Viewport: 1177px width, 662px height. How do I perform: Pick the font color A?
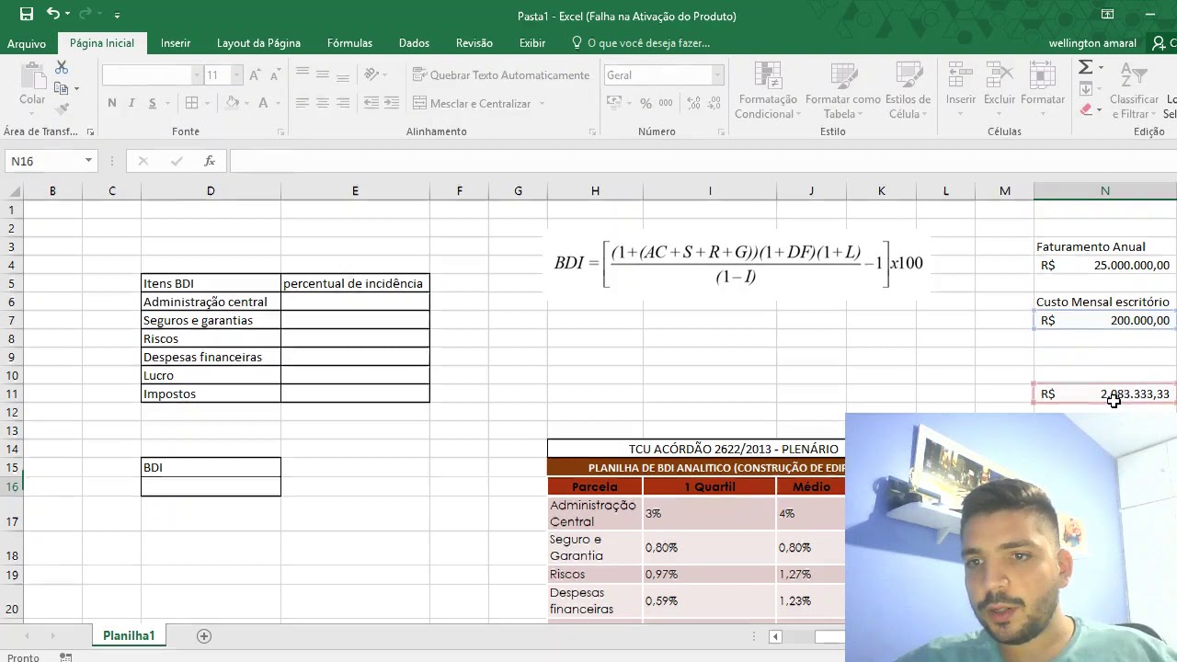click(x=263, y=103)
